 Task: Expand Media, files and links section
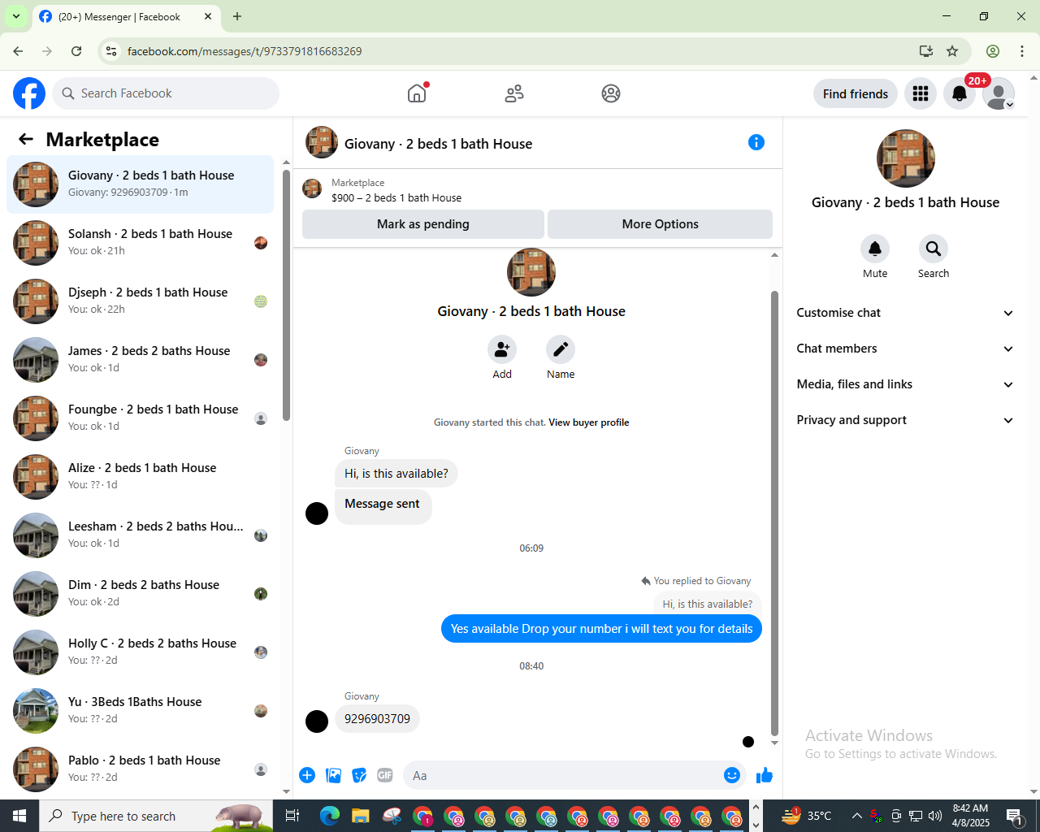pos(905,384)
